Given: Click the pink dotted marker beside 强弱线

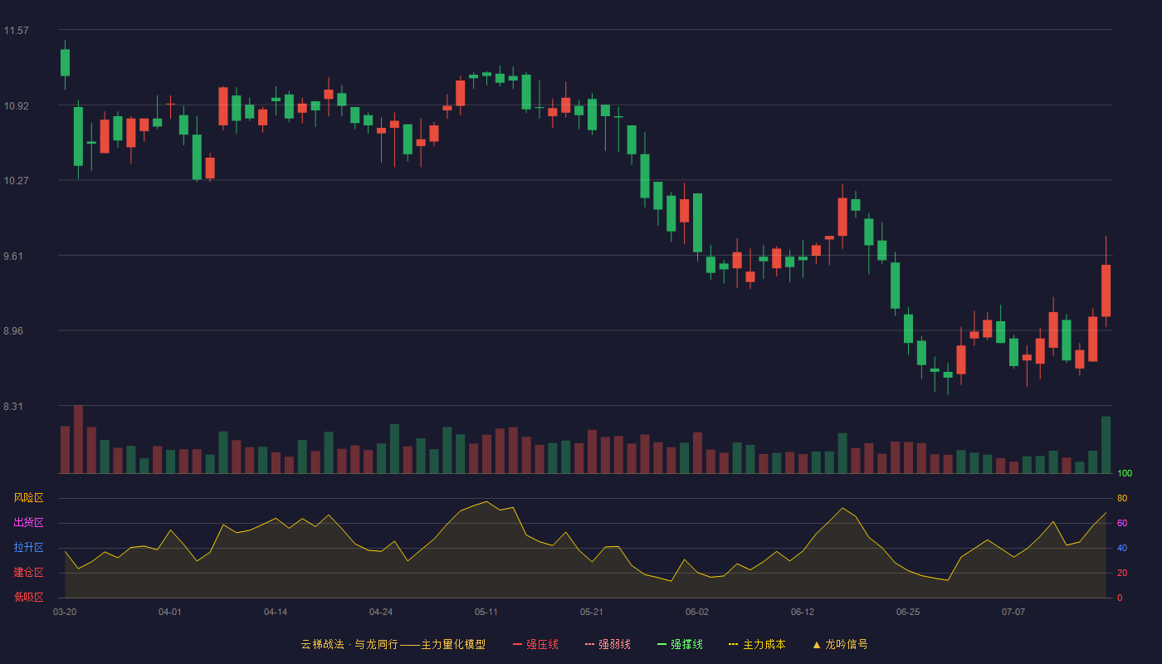Looking at the screenshot, I should [x=589, y=644].
